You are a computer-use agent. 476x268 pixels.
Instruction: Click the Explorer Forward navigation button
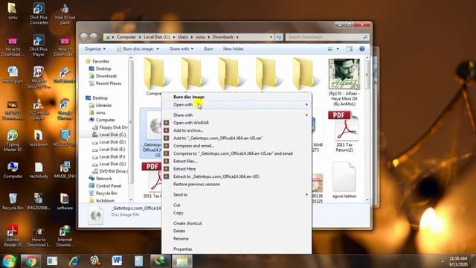[x=94, y=36]
